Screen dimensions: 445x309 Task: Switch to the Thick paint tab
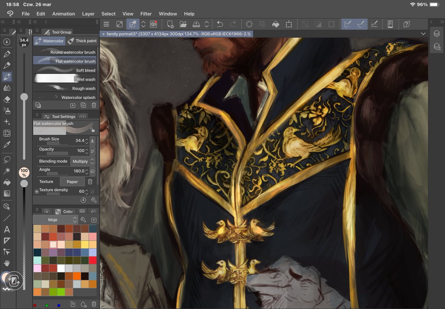82,41
